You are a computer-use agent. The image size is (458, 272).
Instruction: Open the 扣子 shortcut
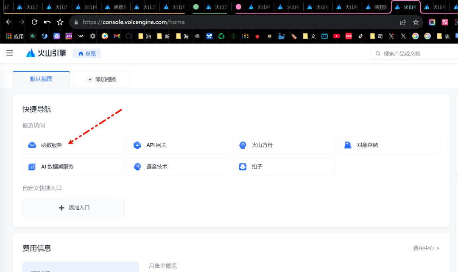[284, 167]
